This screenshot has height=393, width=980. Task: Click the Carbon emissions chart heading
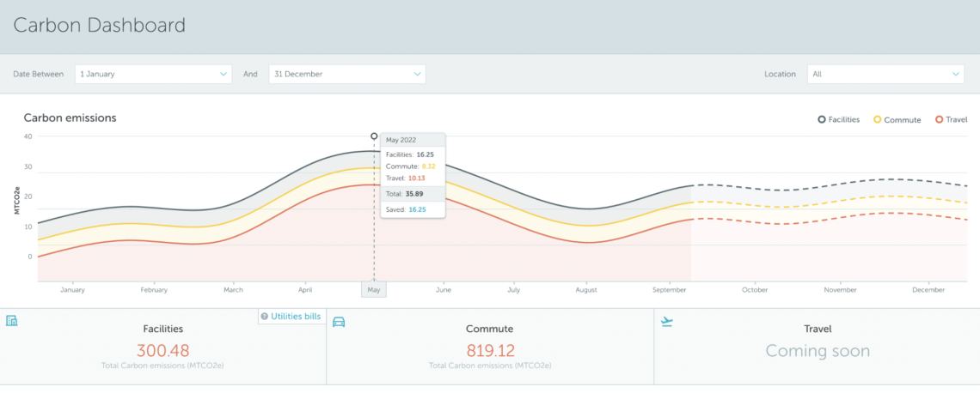70,118
